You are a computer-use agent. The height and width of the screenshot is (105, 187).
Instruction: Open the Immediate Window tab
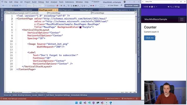click(79, 95)
